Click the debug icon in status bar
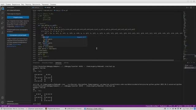The image size is (196, 110). pyautogui.click(x=9, y=106)
